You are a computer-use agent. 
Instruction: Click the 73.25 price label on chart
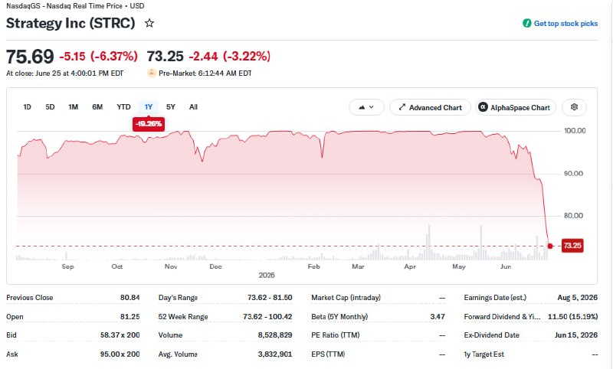pyautogui.click(x=572, y=246)
